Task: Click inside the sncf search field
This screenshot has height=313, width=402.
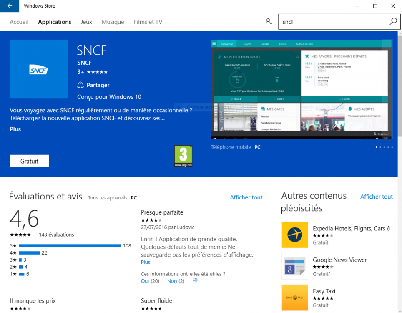Action: click(332, 22)
